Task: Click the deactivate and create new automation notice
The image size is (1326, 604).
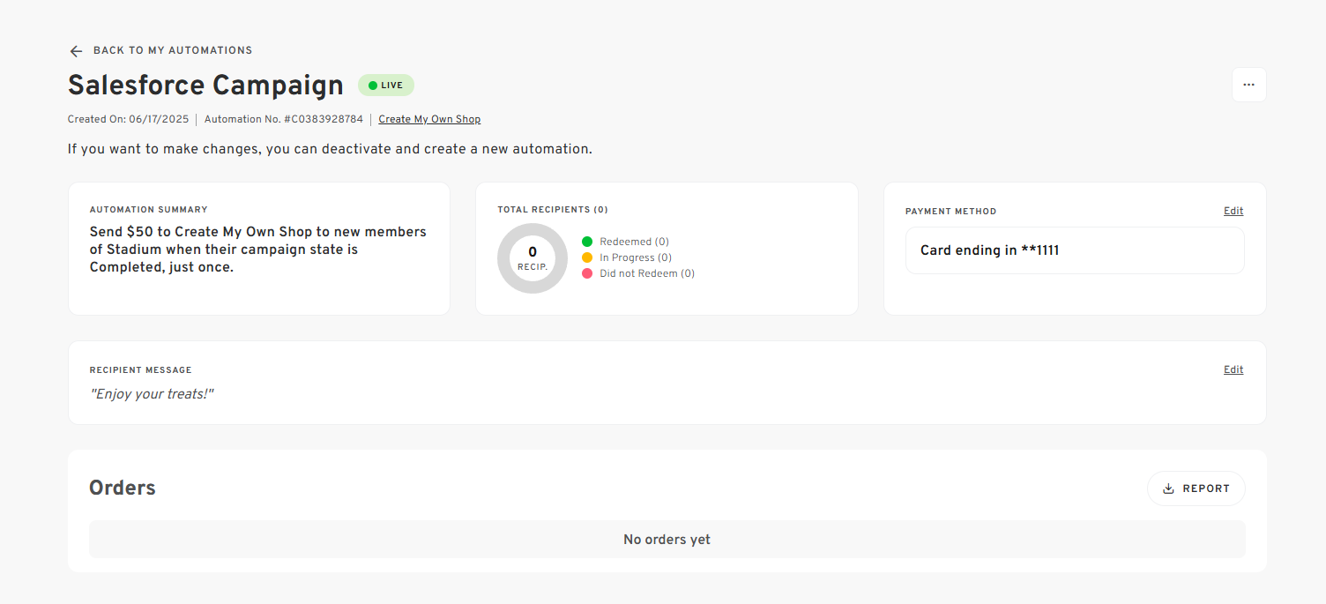Action: [330, 149]
